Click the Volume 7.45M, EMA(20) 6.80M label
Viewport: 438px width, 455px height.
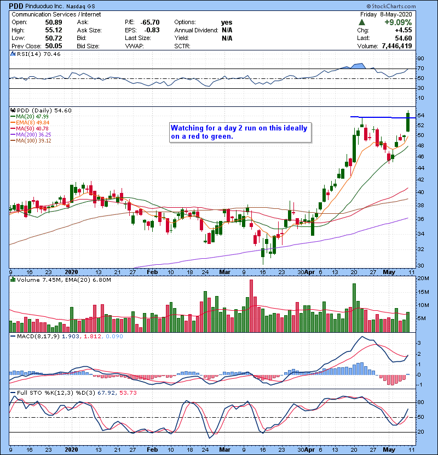coord(64,280)
